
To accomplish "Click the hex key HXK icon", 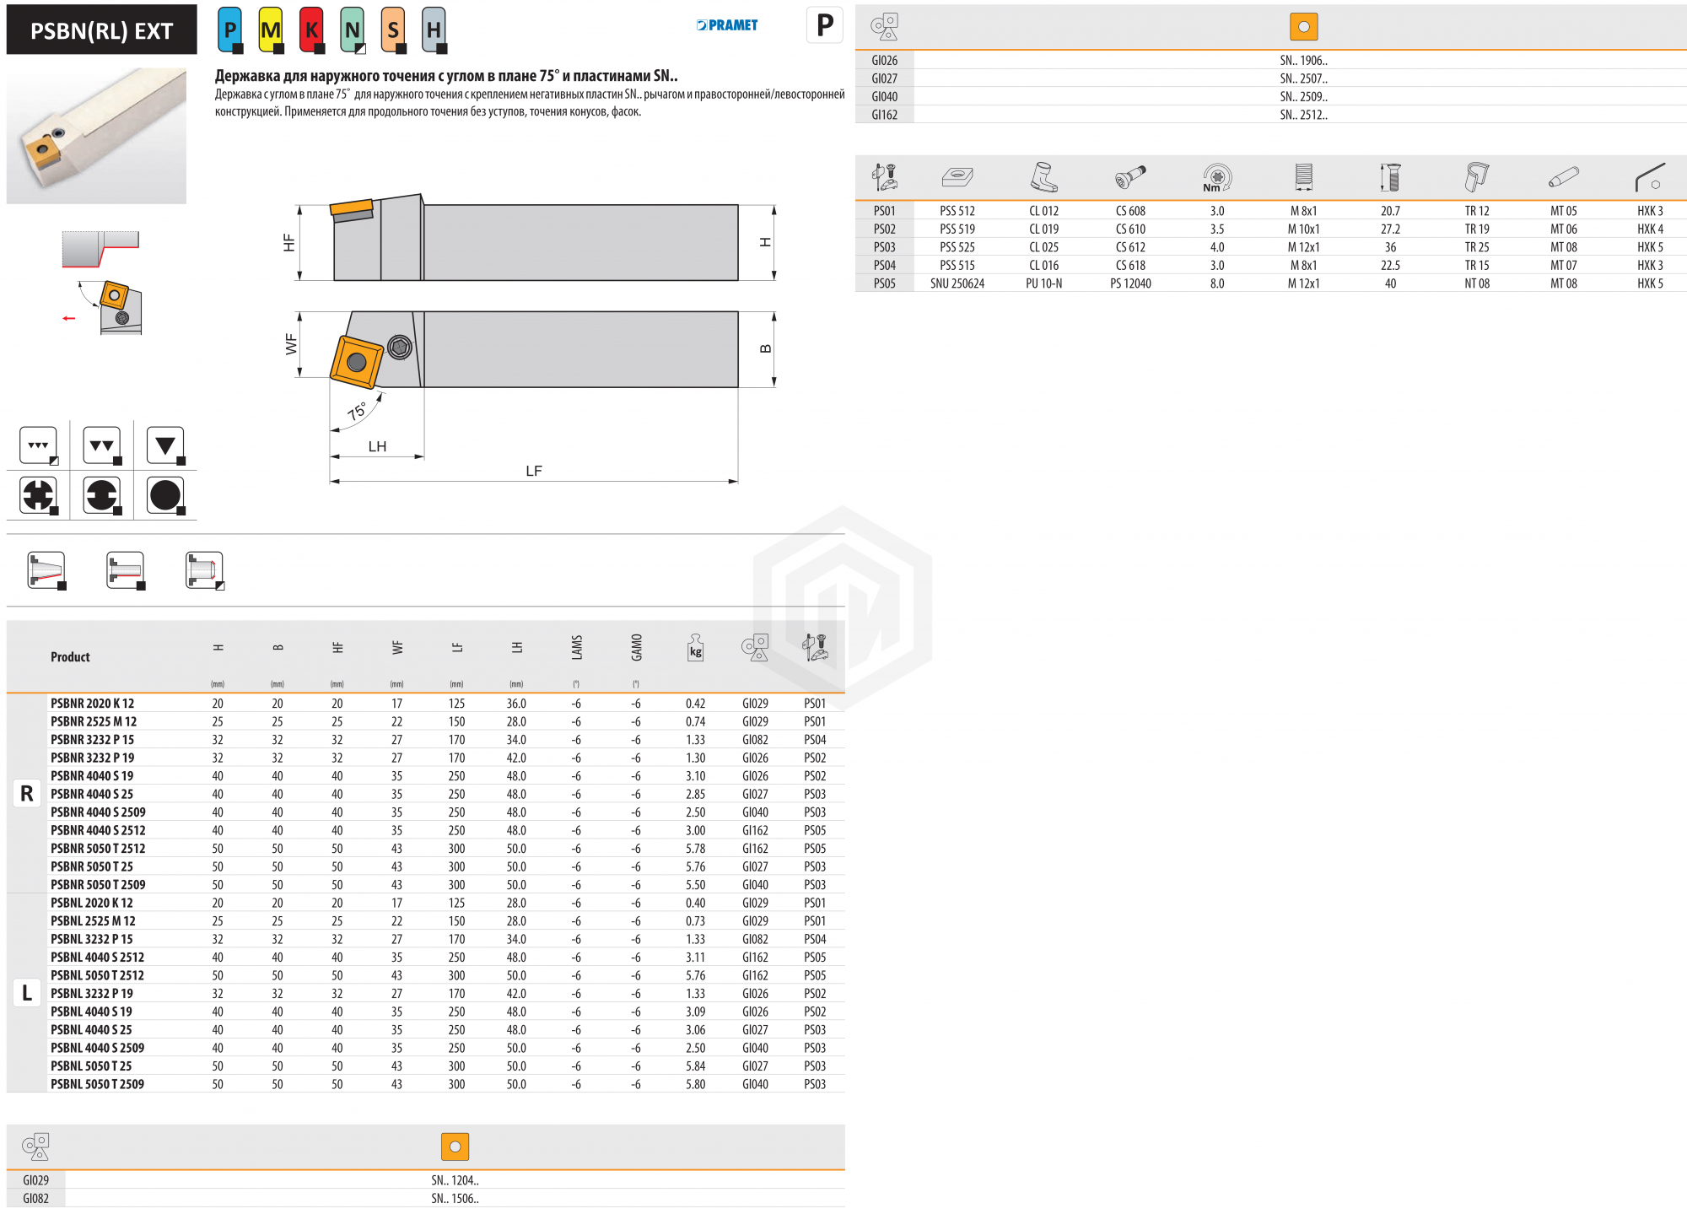I will coord(1649,178).
